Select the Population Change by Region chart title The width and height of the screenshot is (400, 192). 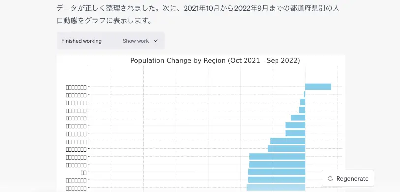[x=215, y=60]
